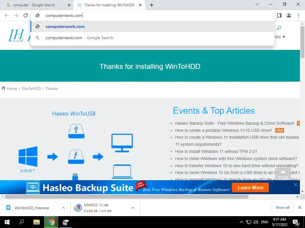Choose the computernewb.com URL suggestion
Viewport: 305px width, 228px height.
[x=152, y=26]
